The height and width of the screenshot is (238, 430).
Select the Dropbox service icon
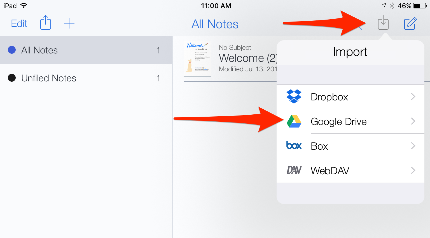coord(294,96)
